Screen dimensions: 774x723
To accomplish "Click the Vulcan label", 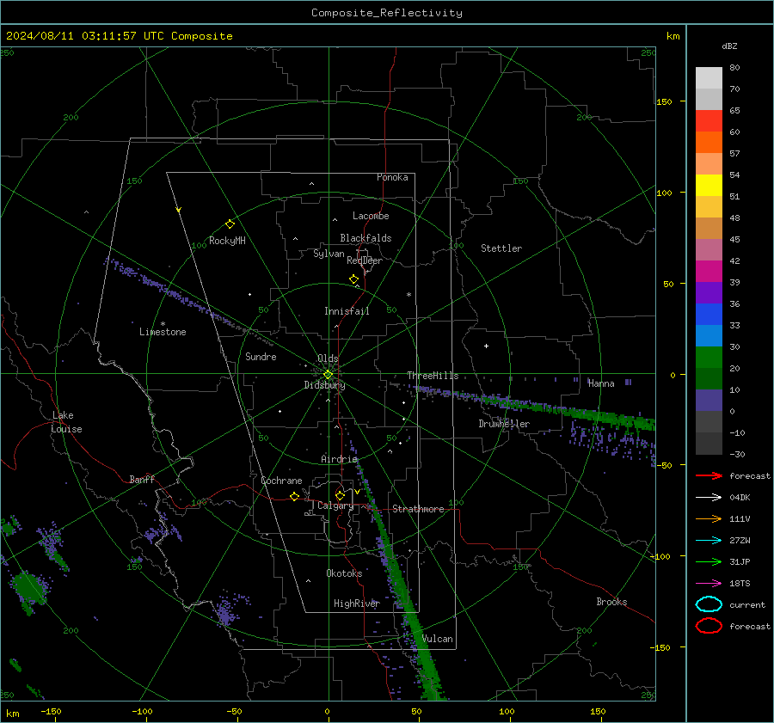I will tap(438, 639).
